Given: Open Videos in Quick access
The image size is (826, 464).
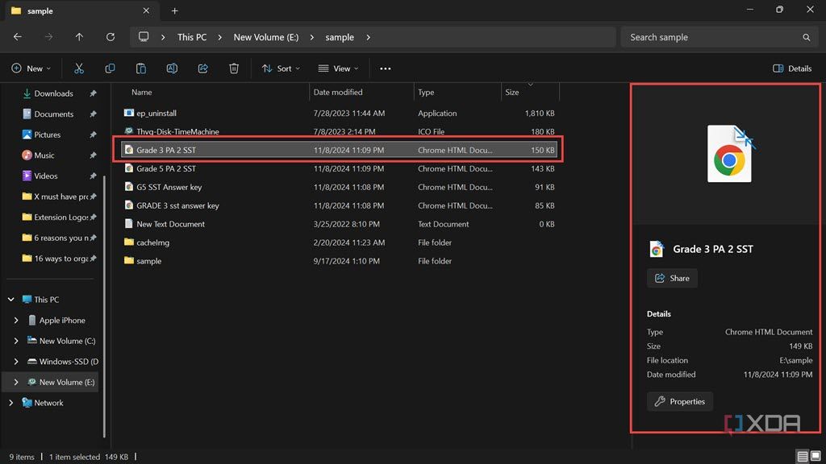Looking at the screenshot, I should pos(46,176).
